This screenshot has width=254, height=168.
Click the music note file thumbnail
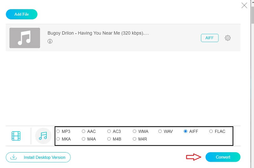tap(25, 38)
